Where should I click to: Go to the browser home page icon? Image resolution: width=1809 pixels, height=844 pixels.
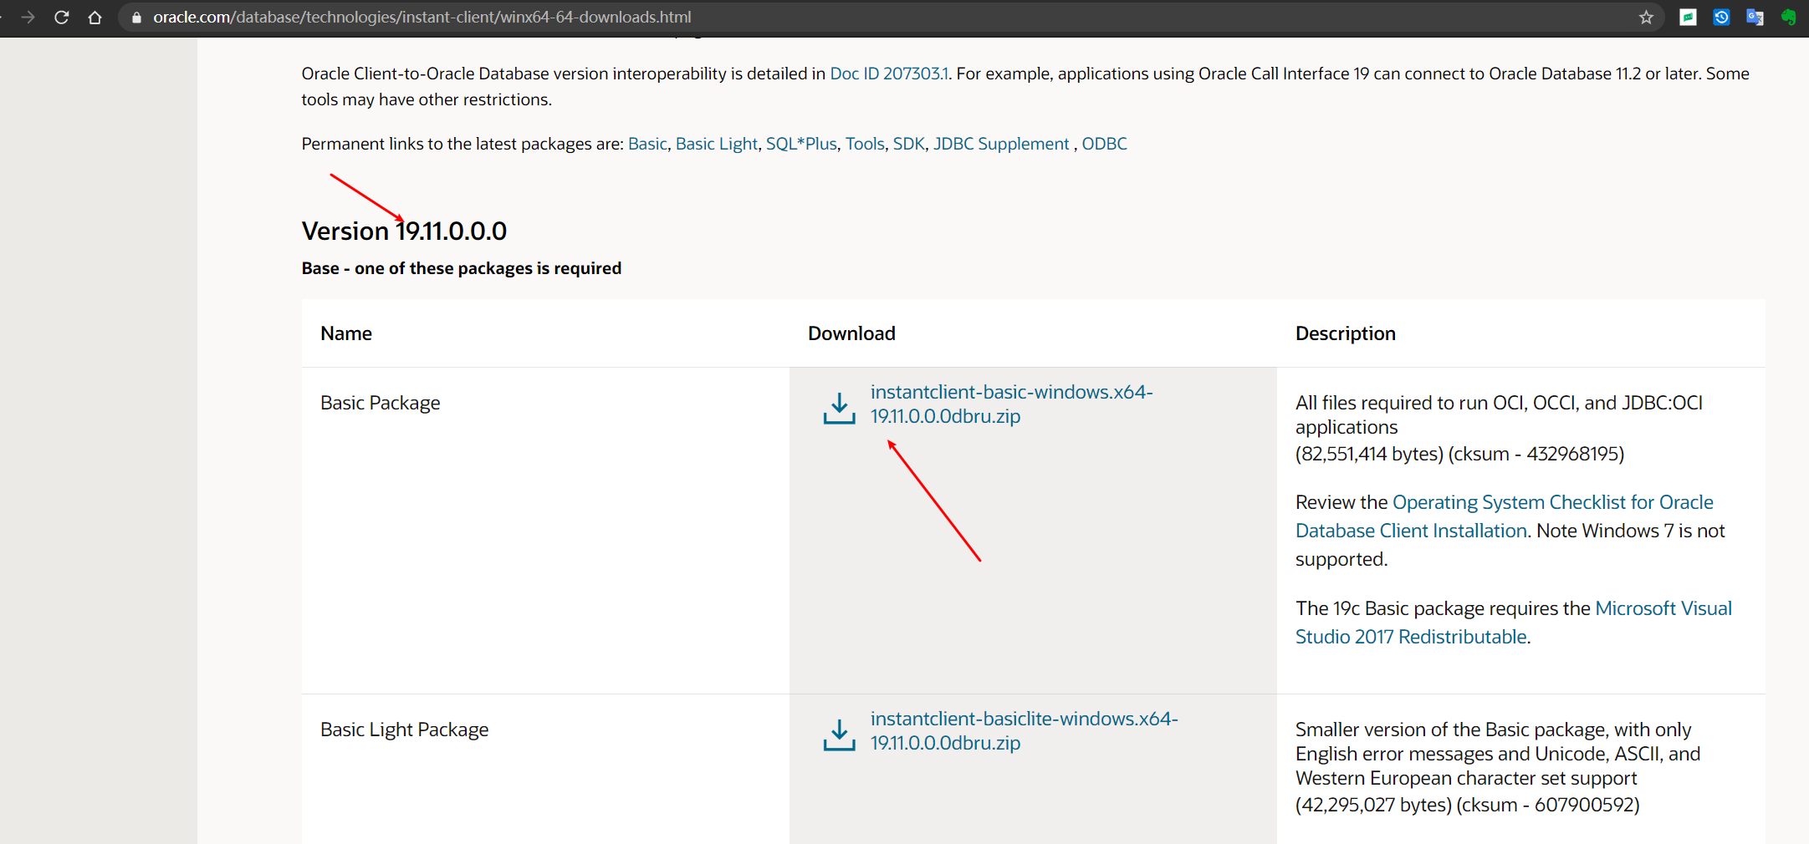[x=95, y=17]
